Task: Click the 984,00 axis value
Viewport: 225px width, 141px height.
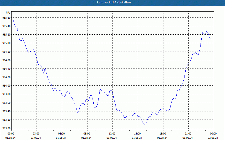Action: pyautogui.click(x=6, y=86)
